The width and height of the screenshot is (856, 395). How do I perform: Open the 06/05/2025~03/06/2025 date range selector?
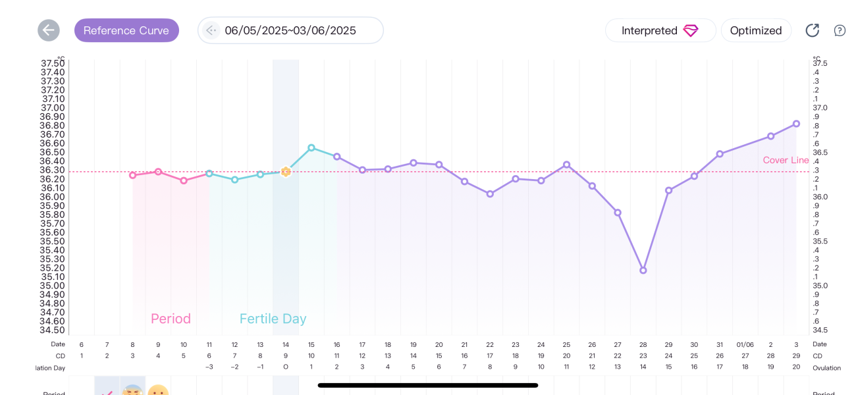(x=290, y=30)
